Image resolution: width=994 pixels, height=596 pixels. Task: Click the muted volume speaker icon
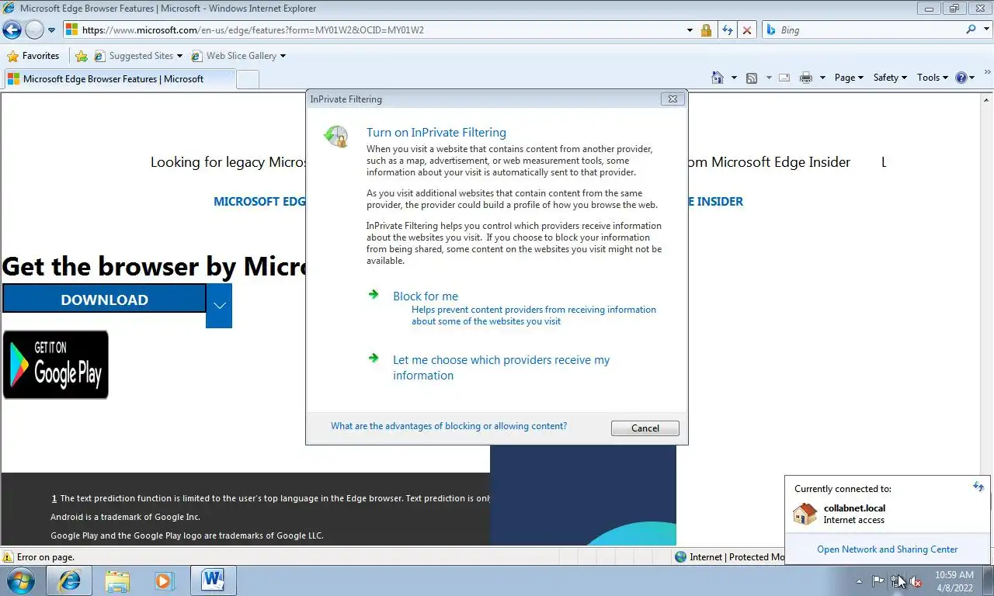tap(916, 581)
